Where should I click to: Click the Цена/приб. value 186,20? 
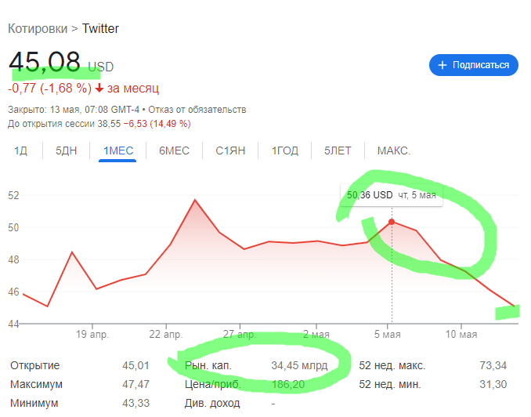(x=288, y=384)
